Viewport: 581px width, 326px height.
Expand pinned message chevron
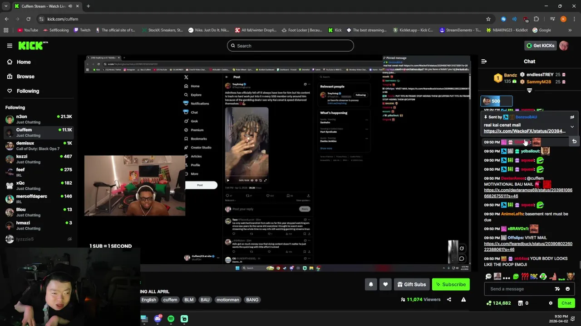click(572, 127)
